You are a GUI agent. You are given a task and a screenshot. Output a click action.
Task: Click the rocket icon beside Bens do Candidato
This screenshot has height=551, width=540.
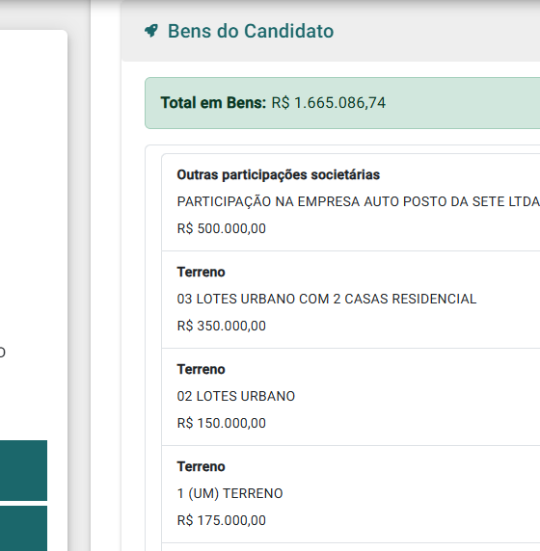tap(151, 31)
